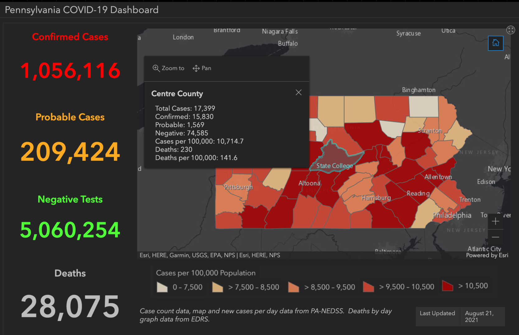Click the Negative Tests count 5,060,254
Screen dimensions: 519x335
click(70, 230)
